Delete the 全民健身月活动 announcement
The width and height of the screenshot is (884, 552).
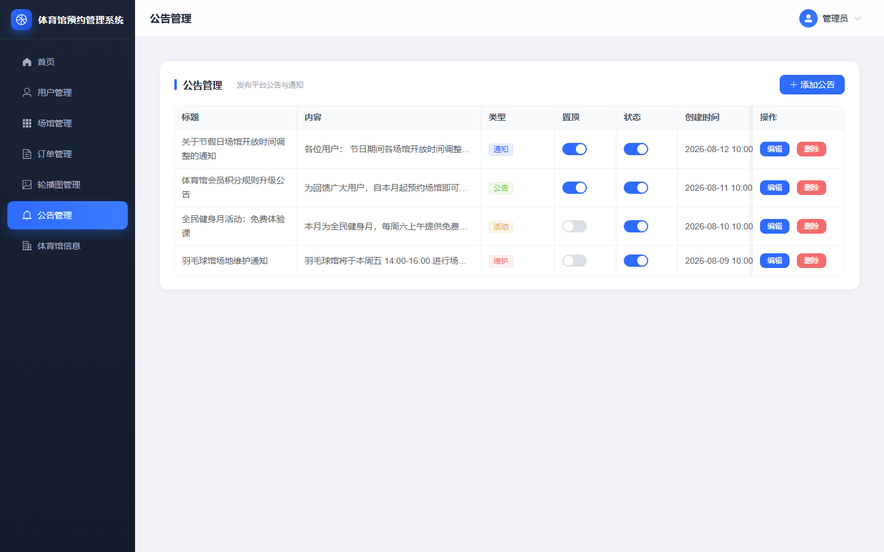pos(812,226)
